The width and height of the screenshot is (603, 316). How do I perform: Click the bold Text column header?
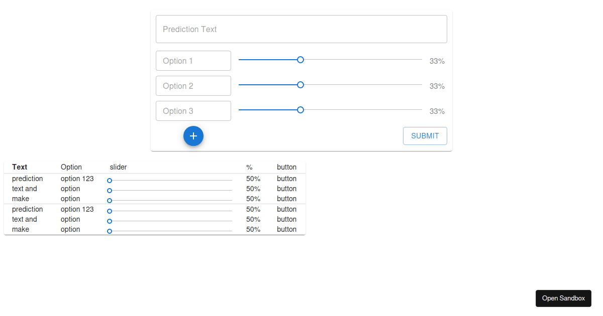coord(20,167)
